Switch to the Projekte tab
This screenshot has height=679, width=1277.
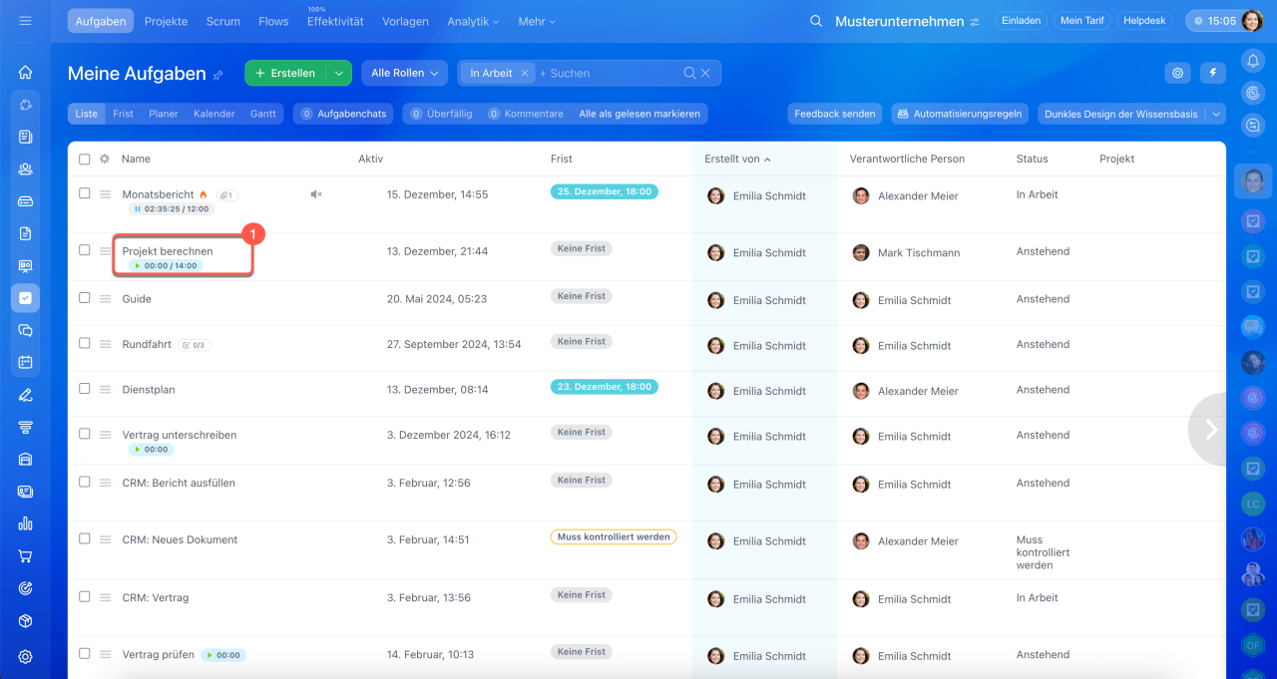coord(166,21)
